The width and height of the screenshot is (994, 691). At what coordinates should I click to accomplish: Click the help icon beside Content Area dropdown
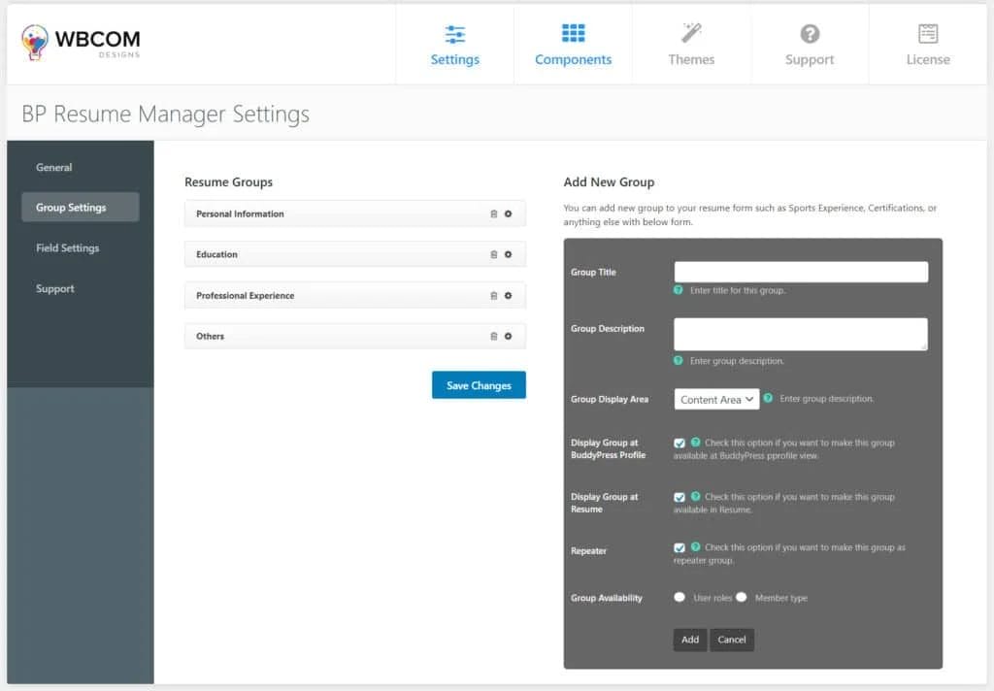click(x=768, y=398)
